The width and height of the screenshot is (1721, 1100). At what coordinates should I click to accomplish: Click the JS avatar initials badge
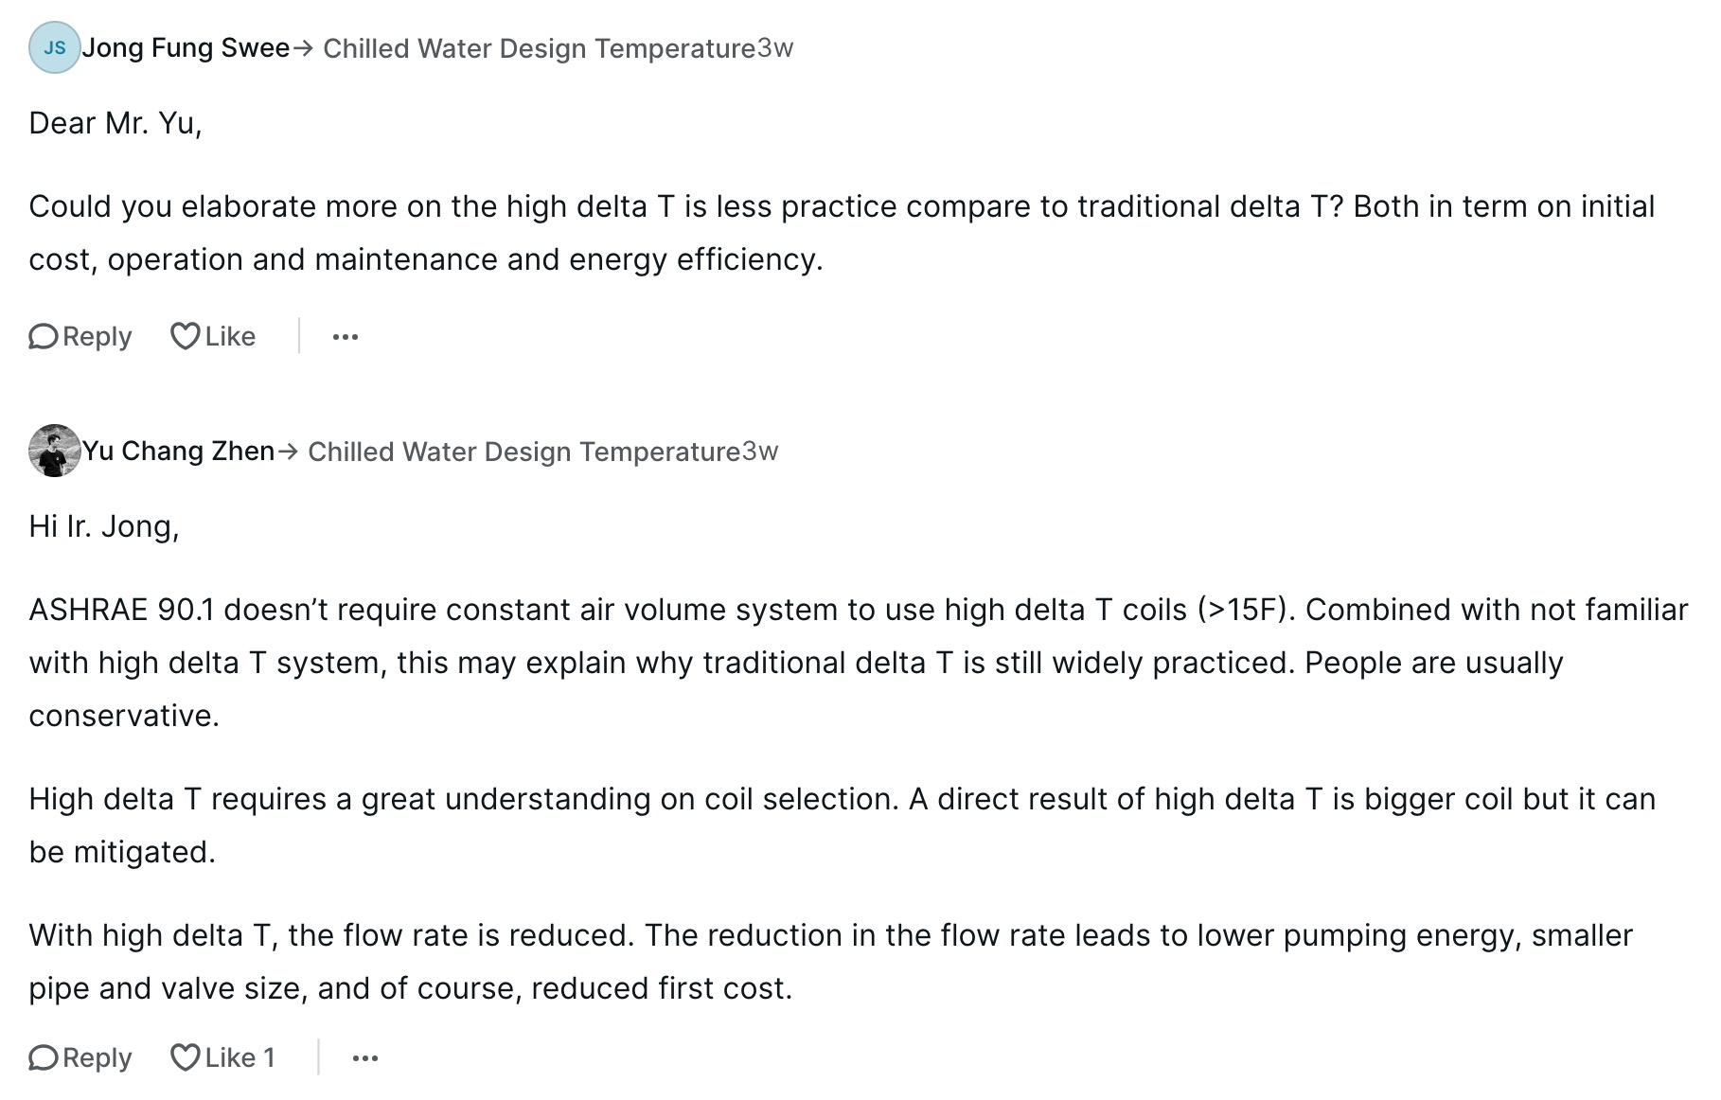(55, 48)
